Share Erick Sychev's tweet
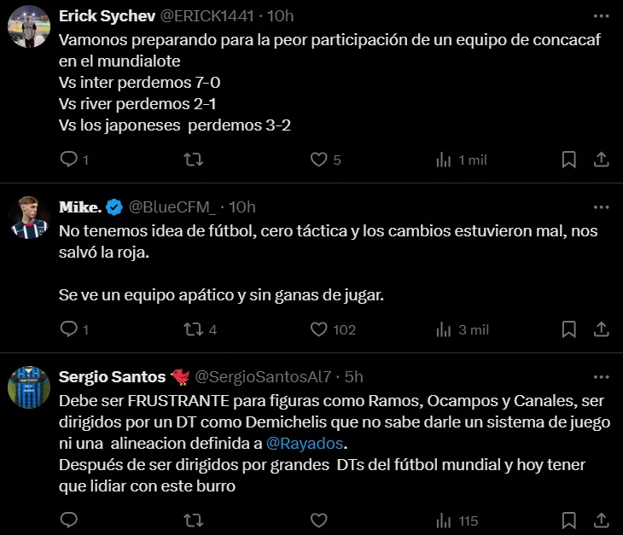The image size is (623, 535). (x=601, y=160)
